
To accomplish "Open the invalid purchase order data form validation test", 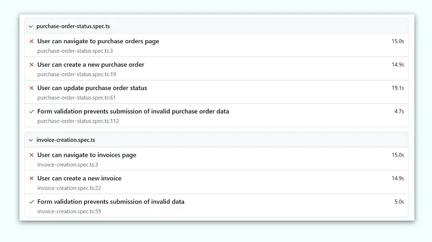I will click(133, 112).
